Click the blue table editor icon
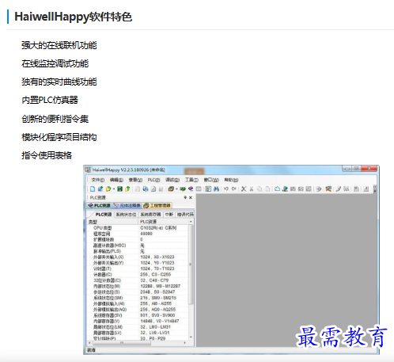Screen dimensions: 394x362 pos(208,189)
